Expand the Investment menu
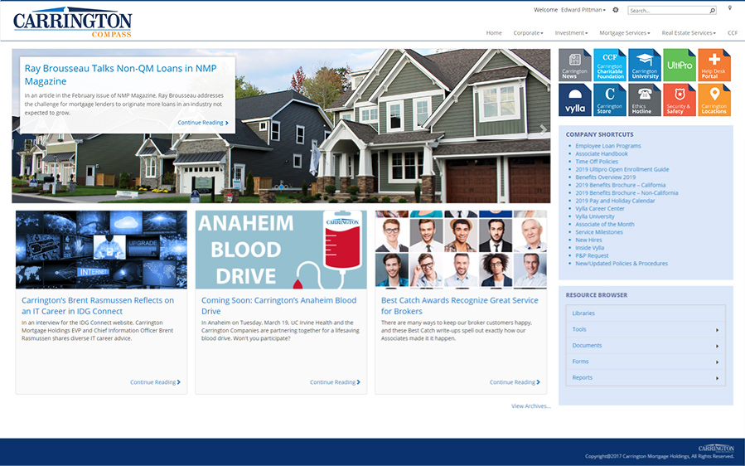Image resolution: width=745 pixels, height=466 pixels. point(571,33)
